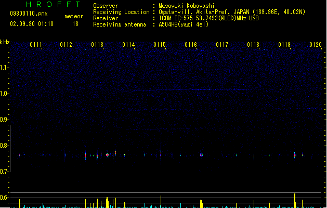Viewport: 327px width, 208px height.
Task: Click the faint horizontal line at 1.0 kHz
Action: click(x=192, y=90)
